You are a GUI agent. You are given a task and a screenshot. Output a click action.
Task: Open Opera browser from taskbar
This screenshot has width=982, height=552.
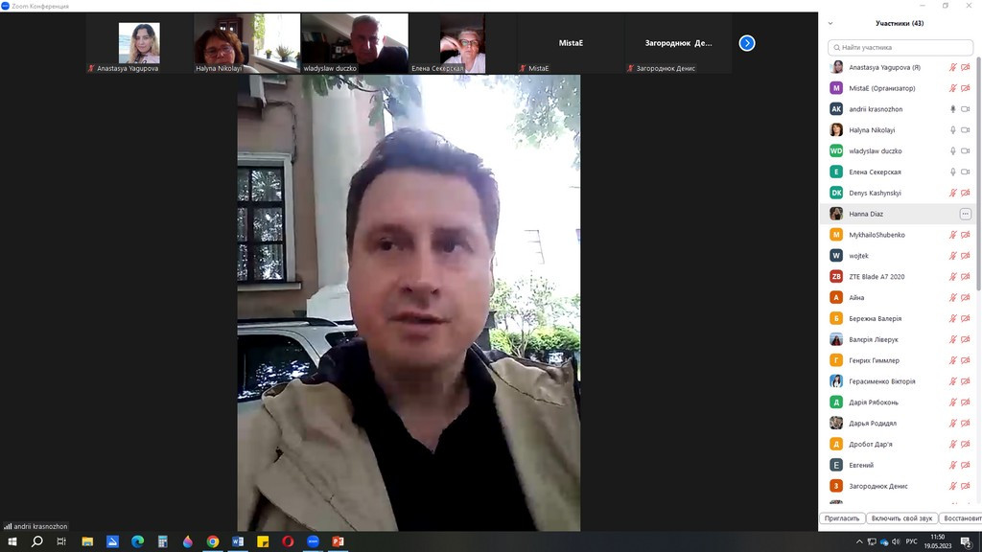pos(288,541)
